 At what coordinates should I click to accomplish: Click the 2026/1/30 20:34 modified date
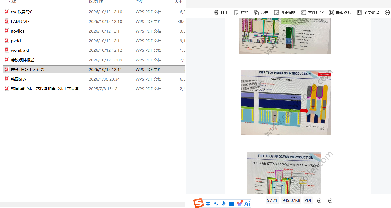click(x=104, y=79)
